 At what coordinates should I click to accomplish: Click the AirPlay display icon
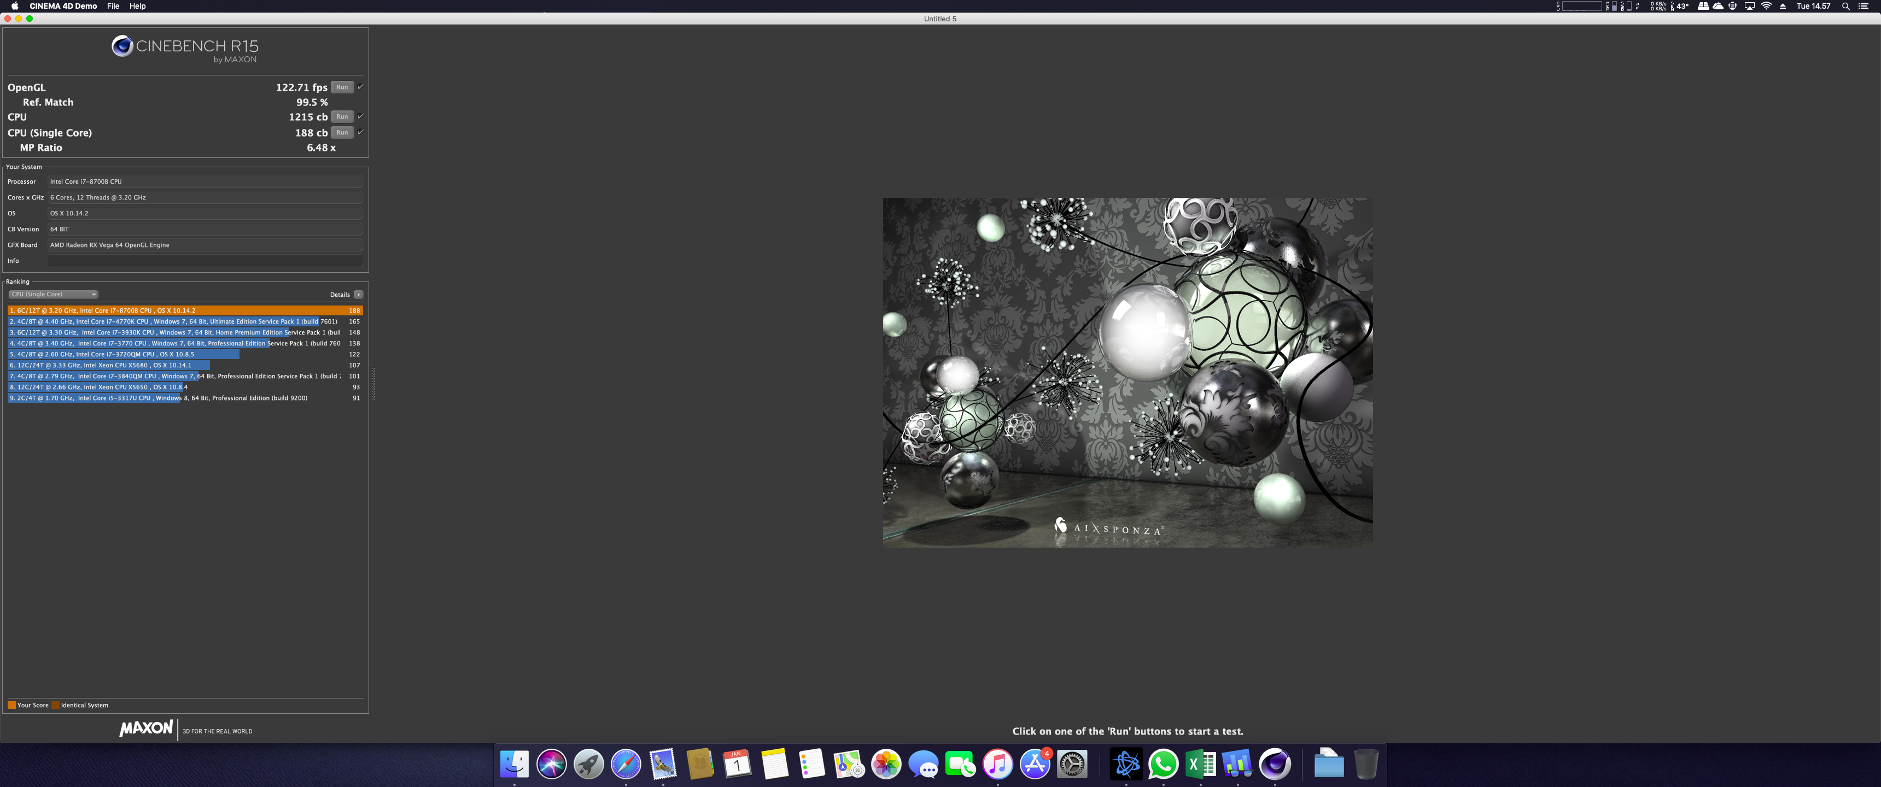pos(1750,6)
